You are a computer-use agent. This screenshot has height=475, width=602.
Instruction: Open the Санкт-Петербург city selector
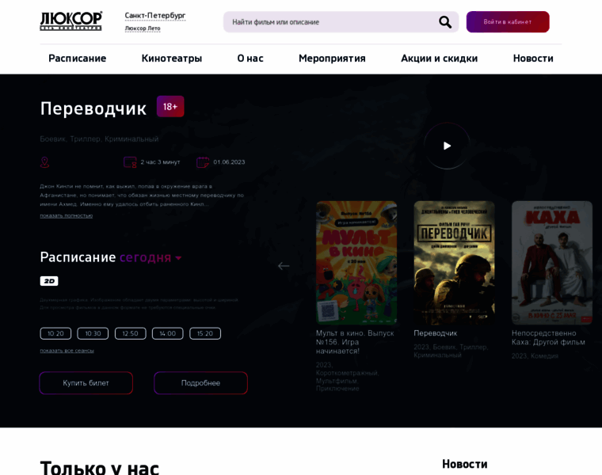pos(155,16)
